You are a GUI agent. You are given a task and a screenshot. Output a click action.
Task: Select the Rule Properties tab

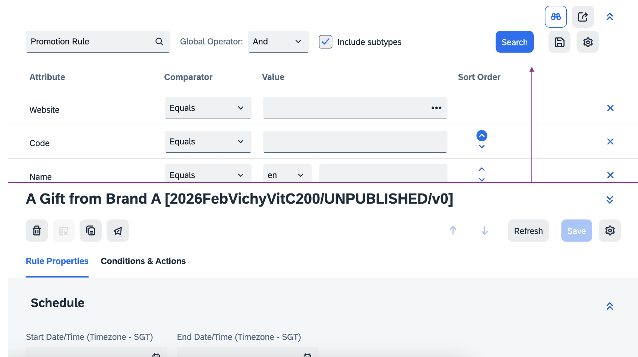(57, 261)
